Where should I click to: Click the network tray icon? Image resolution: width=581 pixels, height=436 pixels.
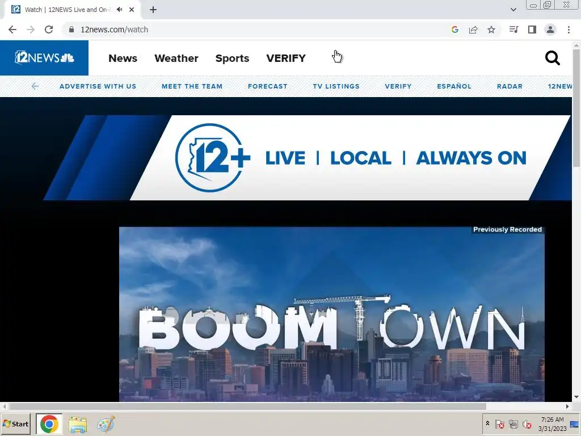coord(513,424)
